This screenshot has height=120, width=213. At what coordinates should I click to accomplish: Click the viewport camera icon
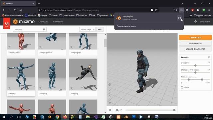pos(110,103)
